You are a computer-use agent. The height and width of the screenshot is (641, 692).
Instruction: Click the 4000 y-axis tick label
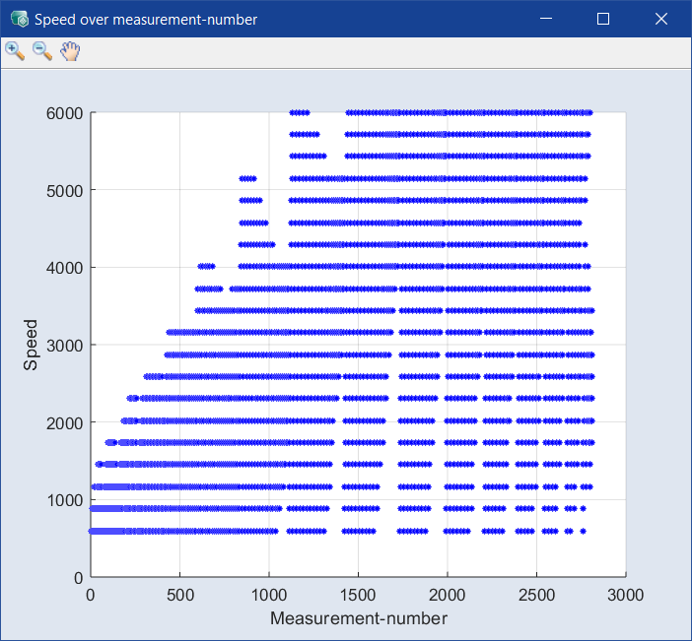click(x=64, y=268)
